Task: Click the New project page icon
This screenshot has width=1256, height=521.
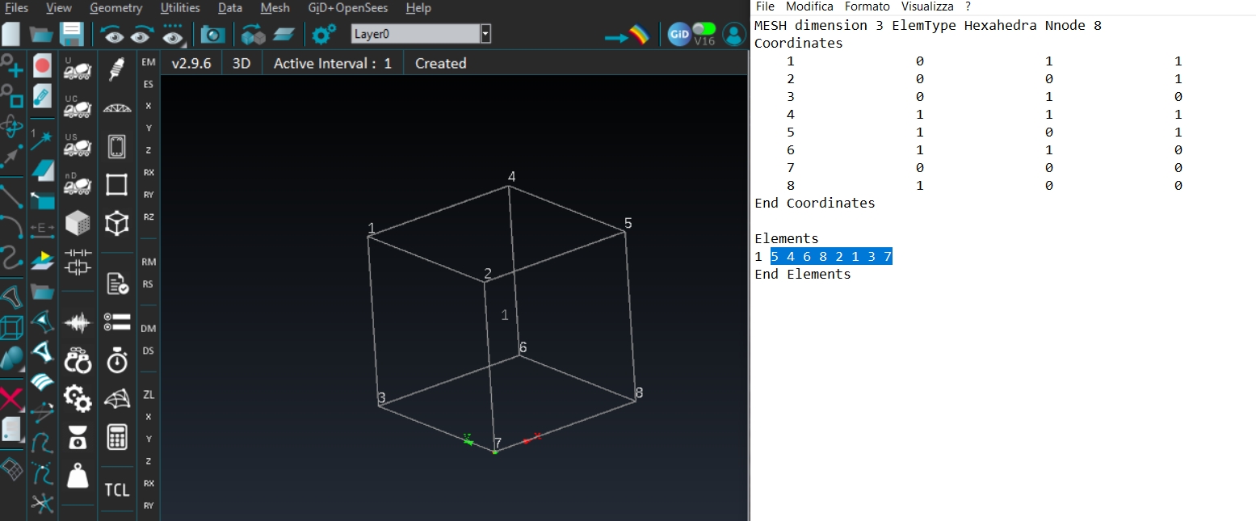Action: (x=11, y=34)
